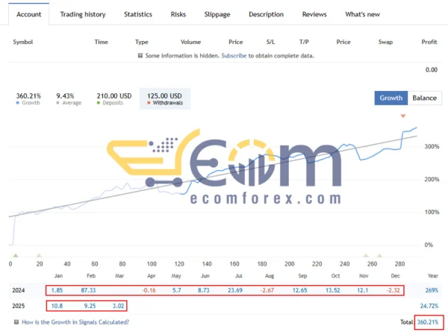Screen dimensions: 448x332
Task: Go to the Slippage tab
Action: [217, 14]
